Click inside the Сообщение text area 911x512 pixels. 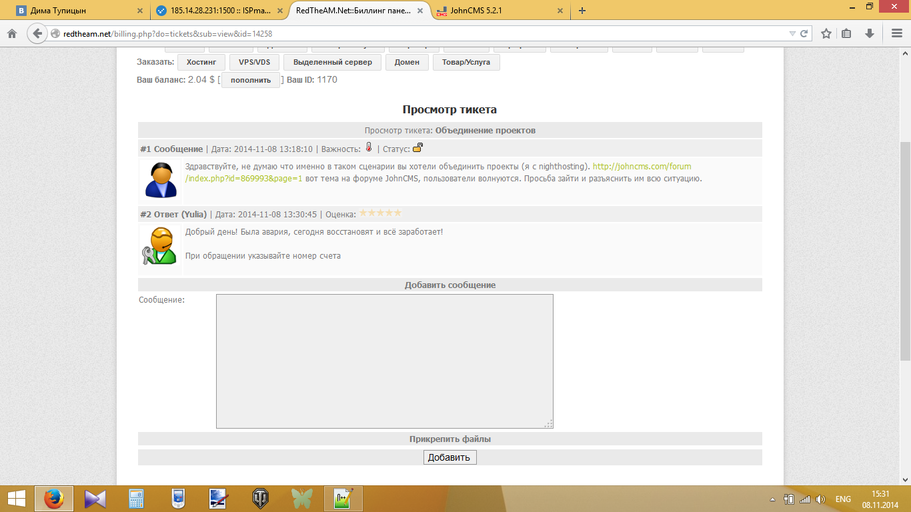pos(384,361)
